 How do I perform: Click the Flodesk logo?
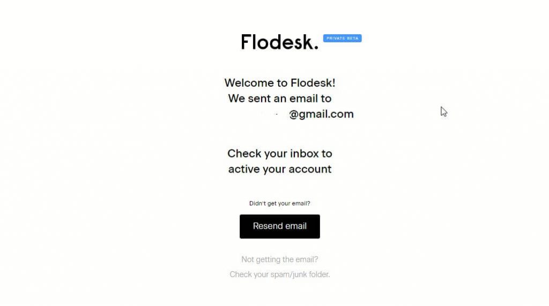[279, 42]
